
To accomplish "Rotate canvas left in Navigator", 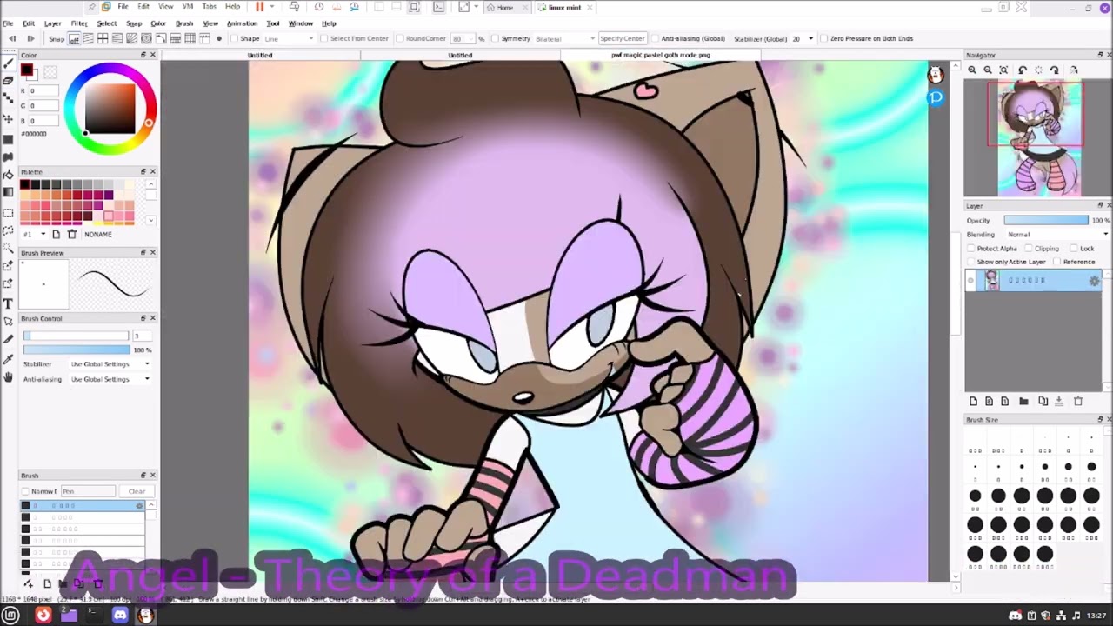I will point(1023,70).
